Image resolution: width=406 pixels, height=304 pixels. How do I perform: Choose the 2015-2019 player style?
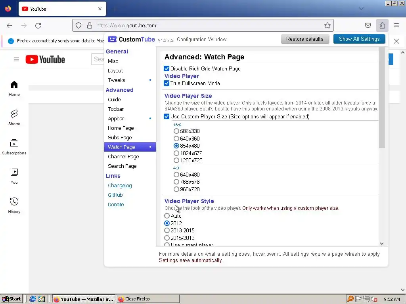tap(167, 238)
